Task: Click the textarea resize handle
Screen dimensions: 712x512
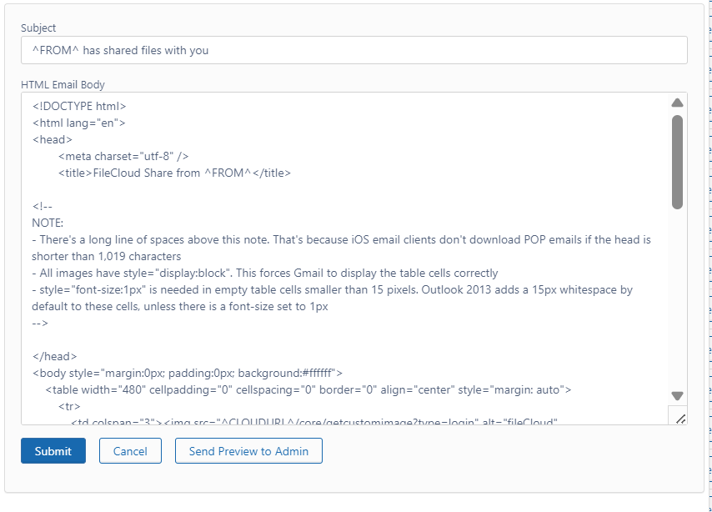Action: click(x=679, y=418)
